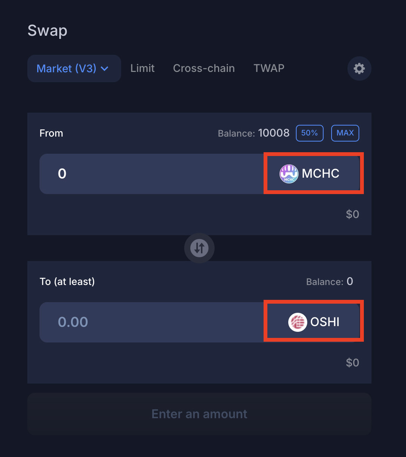This screenshot has width=406, height=457.
Task: Switch to the Limit tab
Action: click(x=142, y=68)
